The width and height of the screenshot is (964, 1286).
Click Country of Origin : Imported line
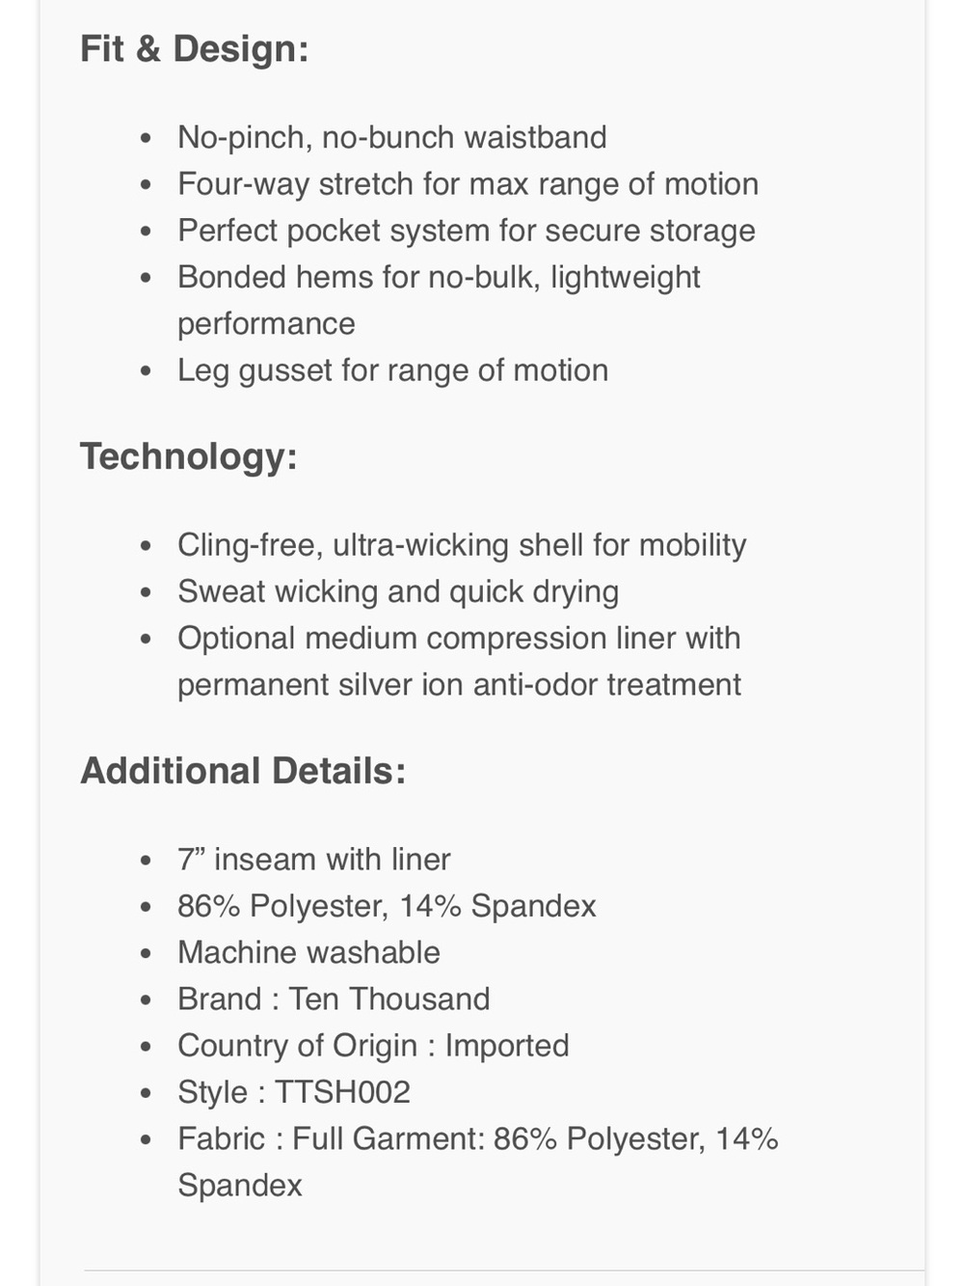coord(373,1046)
